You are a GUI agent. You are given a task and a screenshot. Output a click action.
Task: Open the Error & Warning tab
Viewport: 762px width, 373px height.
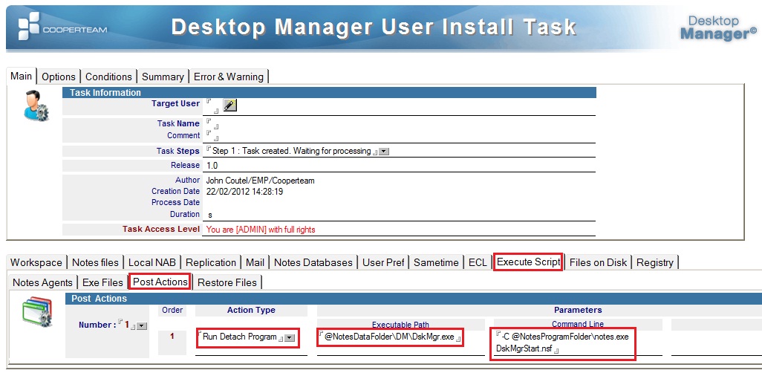(x=229, y=77)
